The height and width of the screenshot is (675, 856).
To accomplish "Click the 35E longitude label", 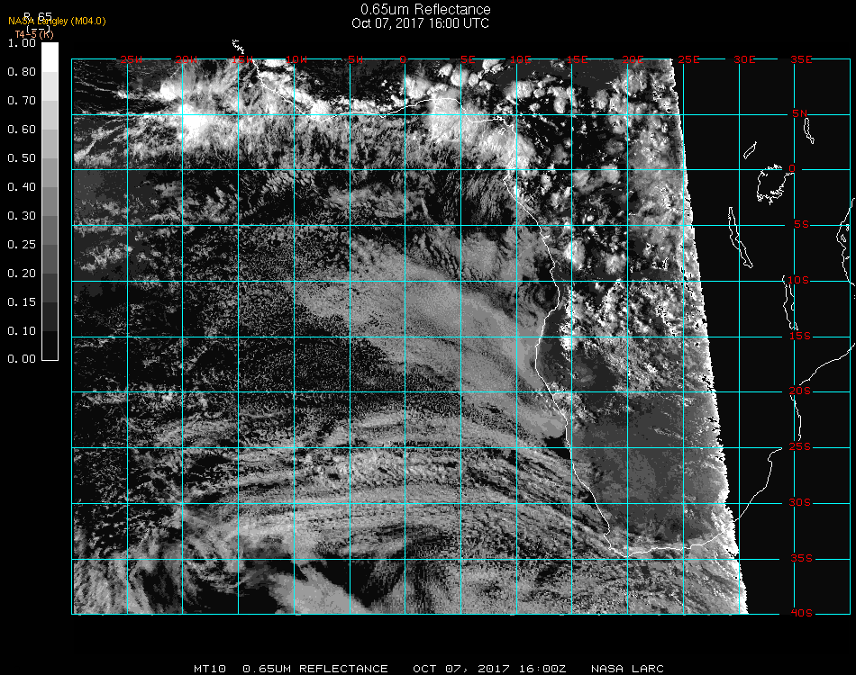I will 801,59.
